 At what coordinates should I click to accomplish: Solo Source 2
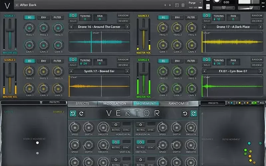[206, 21]
